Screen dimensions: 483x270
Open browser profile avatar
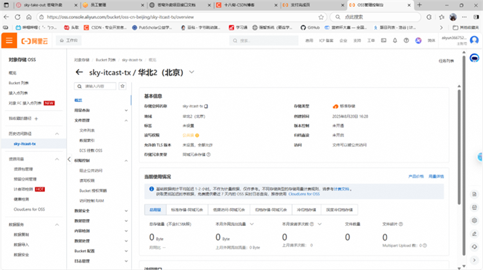pyautogui.click(x=453, y=17)
